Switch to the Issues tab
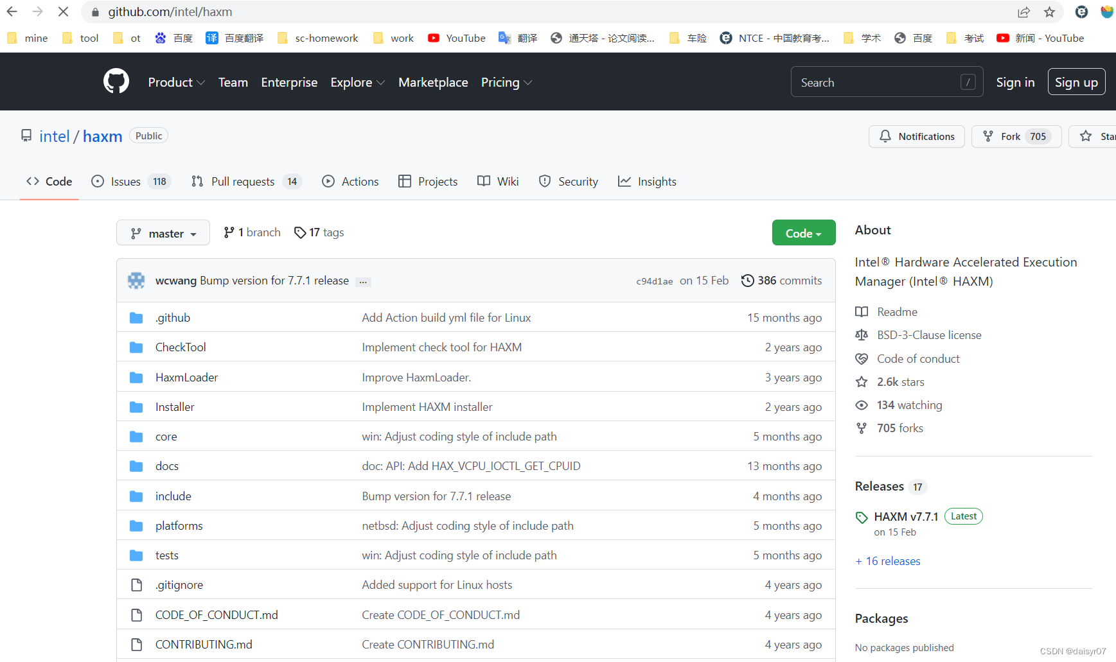 (130, 182)
